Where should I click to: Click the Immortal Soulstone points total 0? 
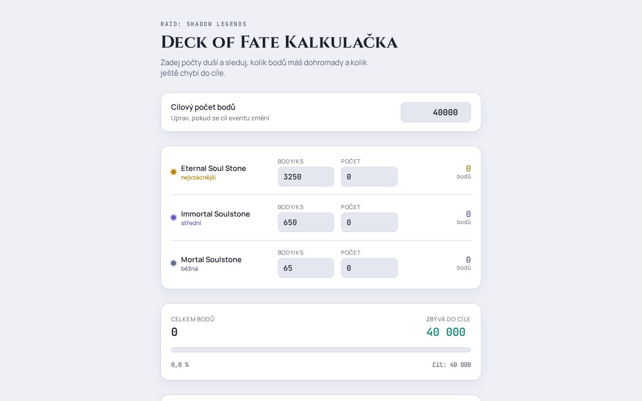click(468, 214)
